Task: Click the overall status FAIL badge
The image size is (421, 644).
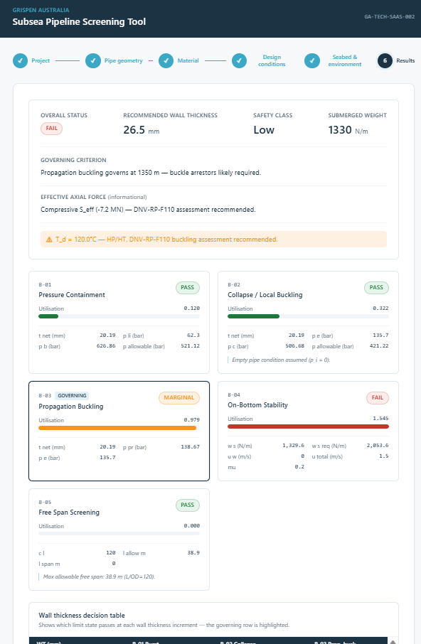Action: point(52,129)
